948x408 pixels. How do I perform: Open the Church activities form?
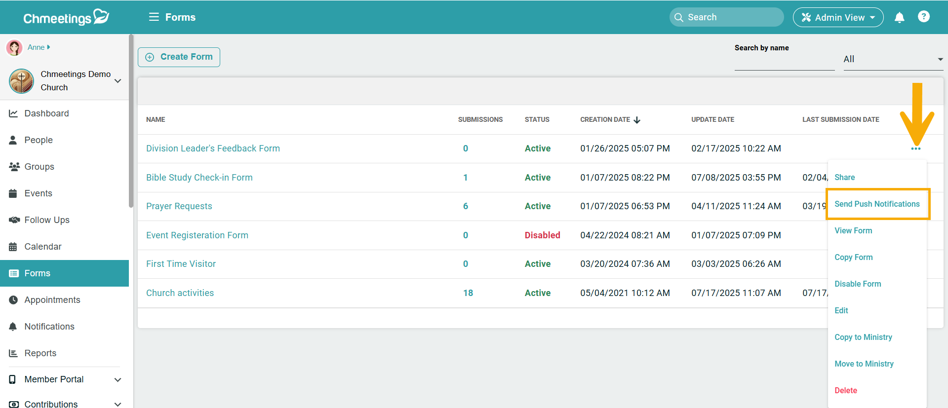coord(180,293)
